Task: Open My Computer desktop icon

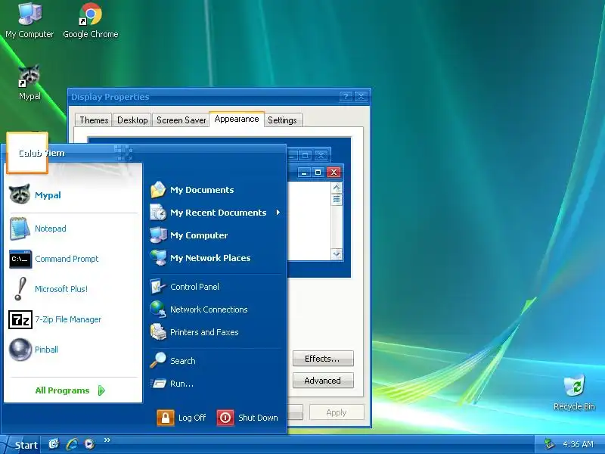Action: click(29, 20)
